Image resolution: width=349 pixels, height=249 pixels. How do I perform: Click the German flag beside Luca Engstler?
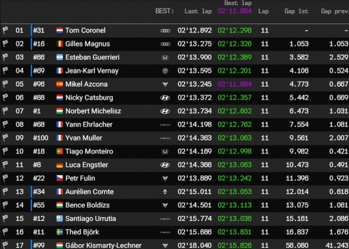(x=60, y=165)
